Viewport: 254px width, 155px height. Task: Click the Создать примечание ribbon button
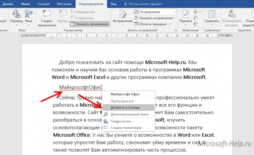click(x=47, y=18)
